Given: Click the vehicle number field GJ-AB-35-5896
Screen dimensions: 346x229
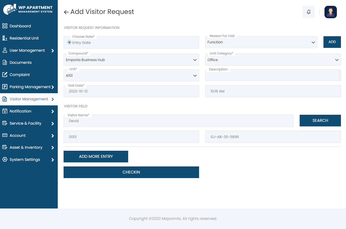Looking at the screenshot, I should point(273,137).
